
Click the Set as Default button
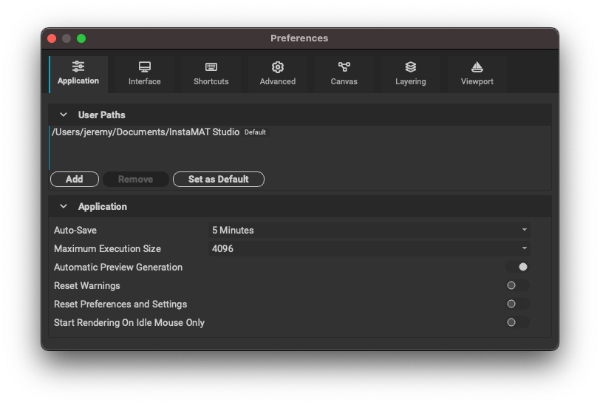pyautogui.click(x=219, y=179)
